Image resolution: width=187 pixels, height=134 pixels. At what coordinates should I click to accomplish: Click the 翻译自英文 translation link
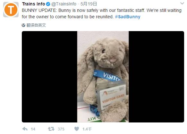[36, 25]
